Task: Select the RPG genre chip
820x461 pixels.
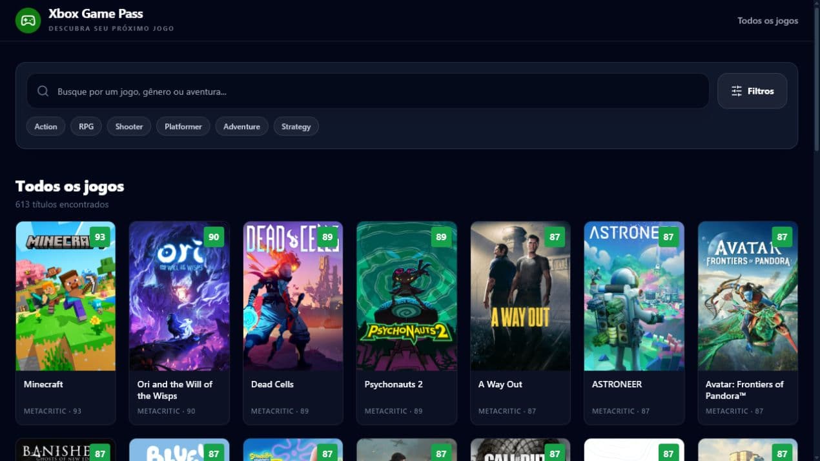Action: [87, 127]
